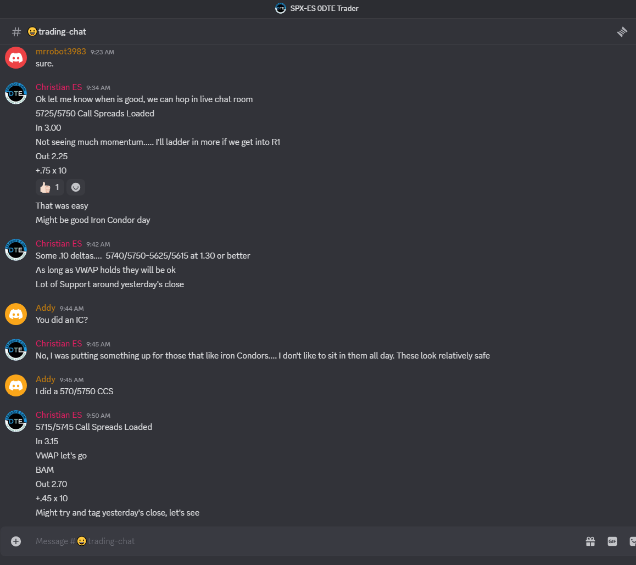Open the threads icon in channel header
The image size is (636, 565).
[622, 32]
